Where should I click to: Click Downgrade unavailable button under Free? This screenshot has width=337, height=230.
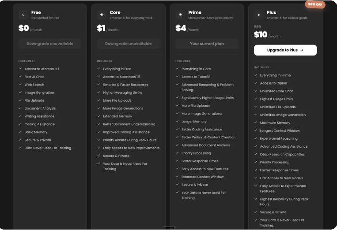coord(49,44)
